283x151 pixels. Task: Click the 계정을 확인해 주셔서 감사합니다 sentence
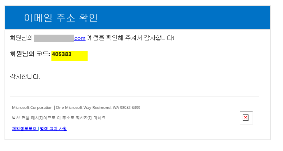click(131, 38)
